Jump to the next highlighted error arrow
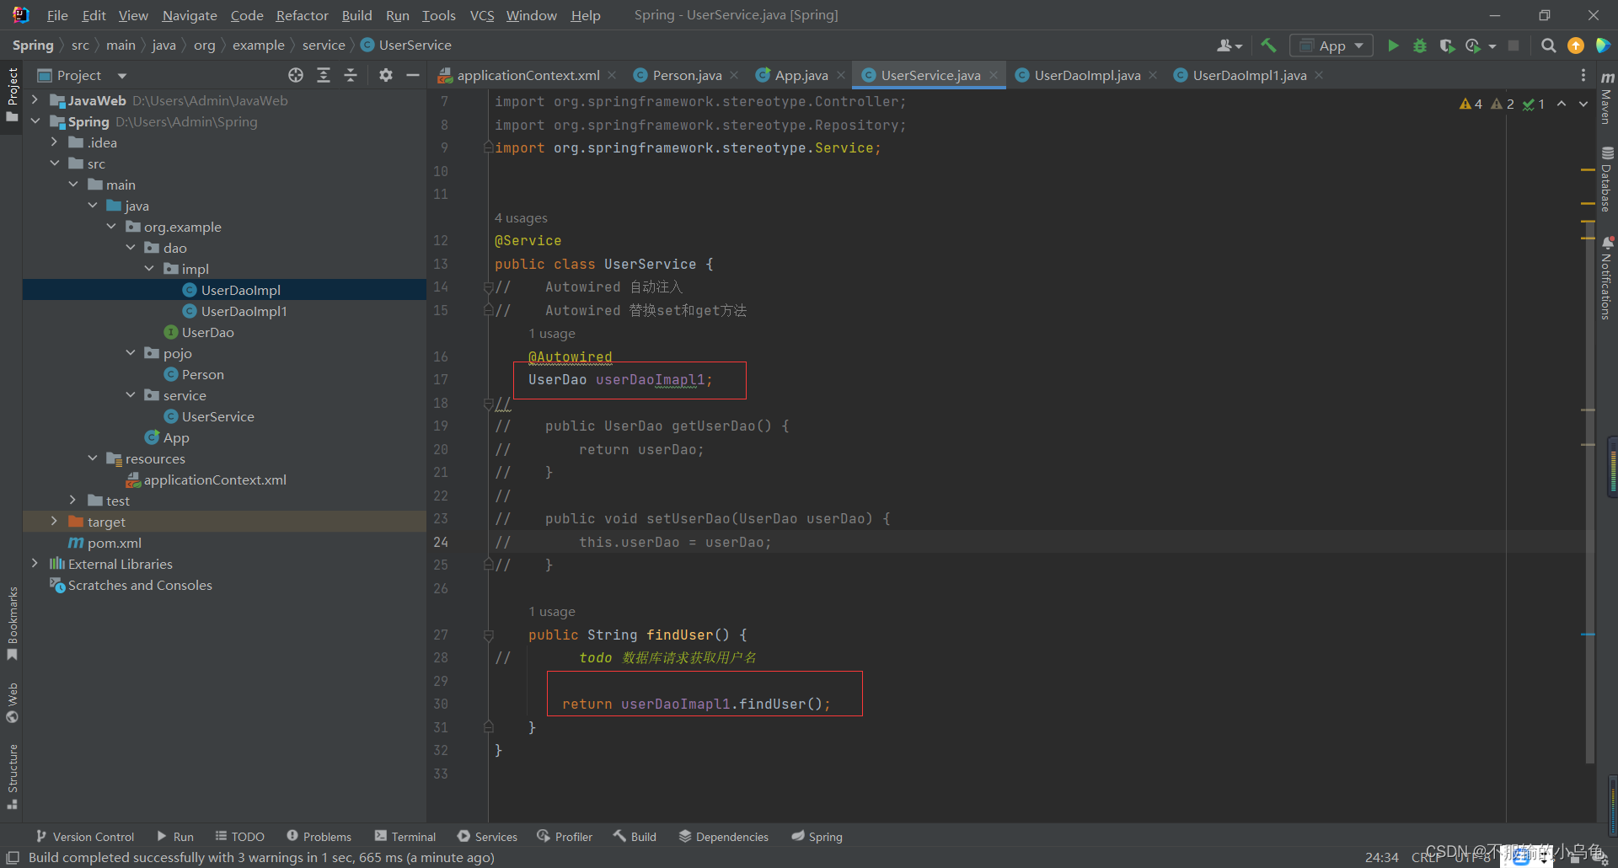This screenshot has height=868, width=1618. coord(1583,104)
